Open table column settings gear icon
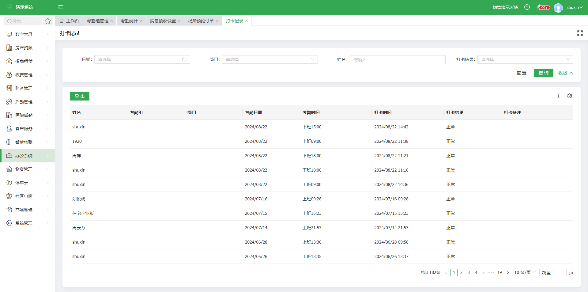Image resolution: width=588 pixels, height=292 pixels. coord(569,96)
